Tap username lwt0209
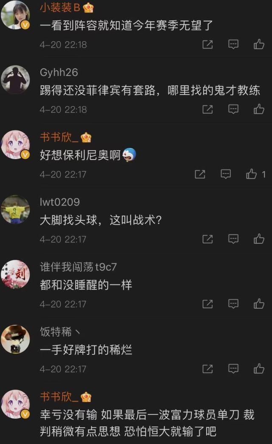 coord(60,202)
